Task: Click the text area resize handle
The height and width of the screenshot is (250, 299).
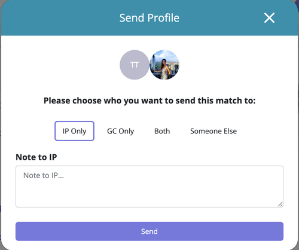Action: [280, 204]
